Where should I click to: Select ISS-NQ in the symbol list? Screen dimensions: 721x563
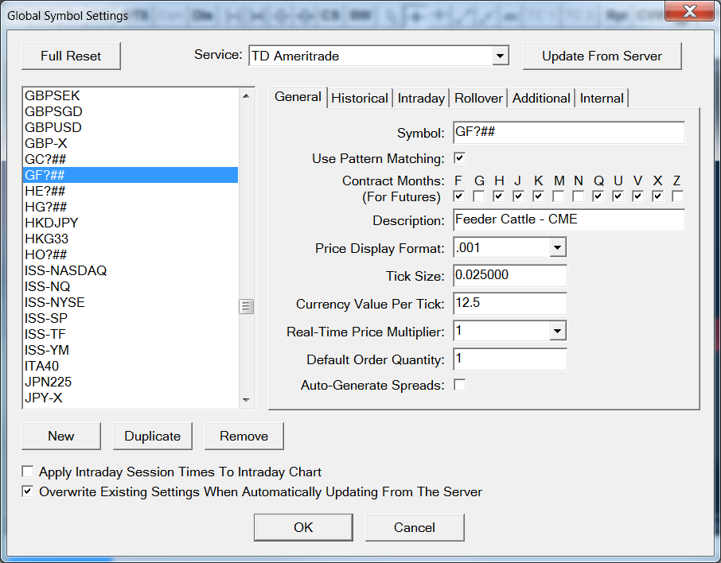click(131, 286)
